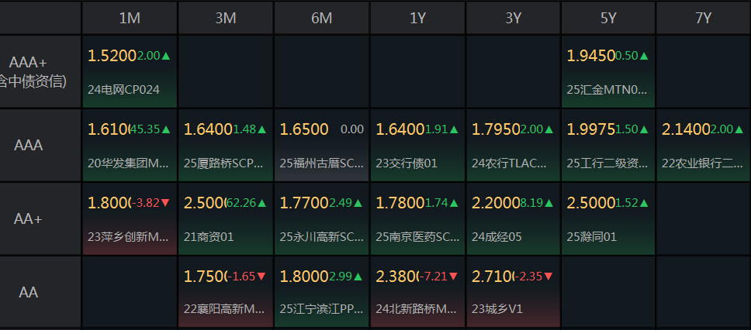Open the 25汇金MTN0... bond cell
The height and width of the screenshot is (330, 751).
608,72
